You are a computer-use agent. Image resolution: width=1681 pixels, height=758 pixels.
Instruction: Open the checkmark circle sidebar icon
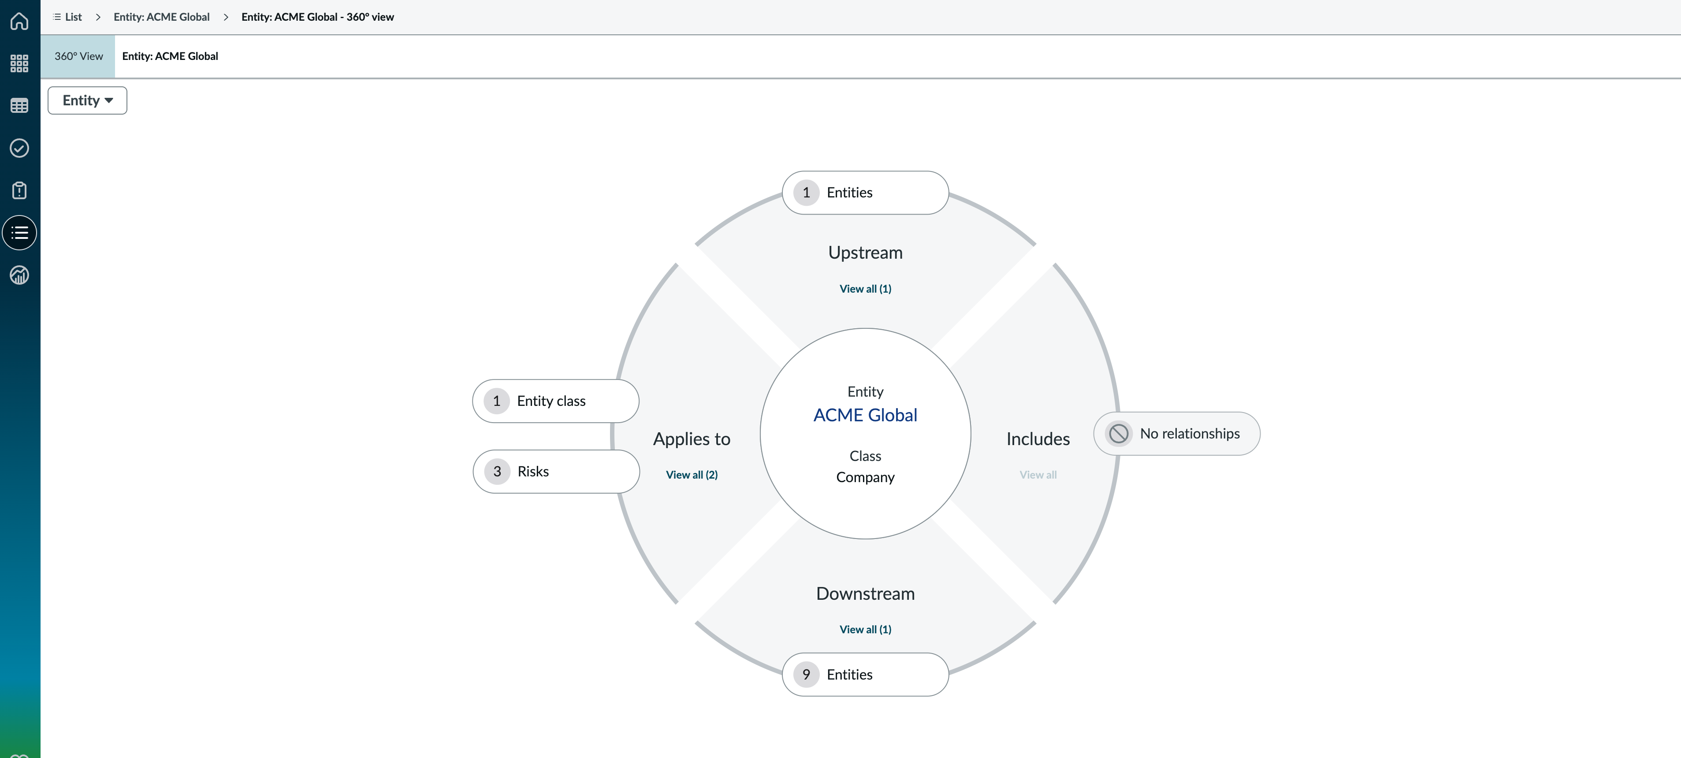pos(19,148)
